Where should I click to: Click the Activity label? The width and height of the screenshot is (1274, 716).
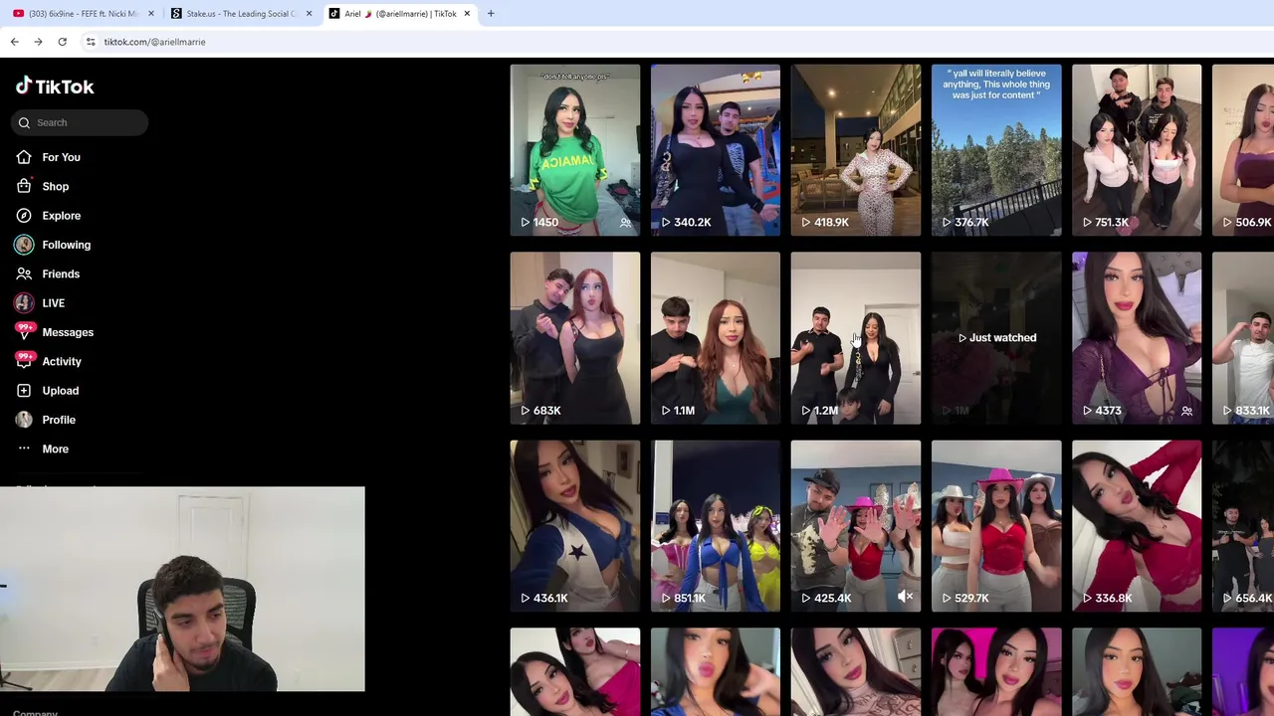click(x=62, y=361)
